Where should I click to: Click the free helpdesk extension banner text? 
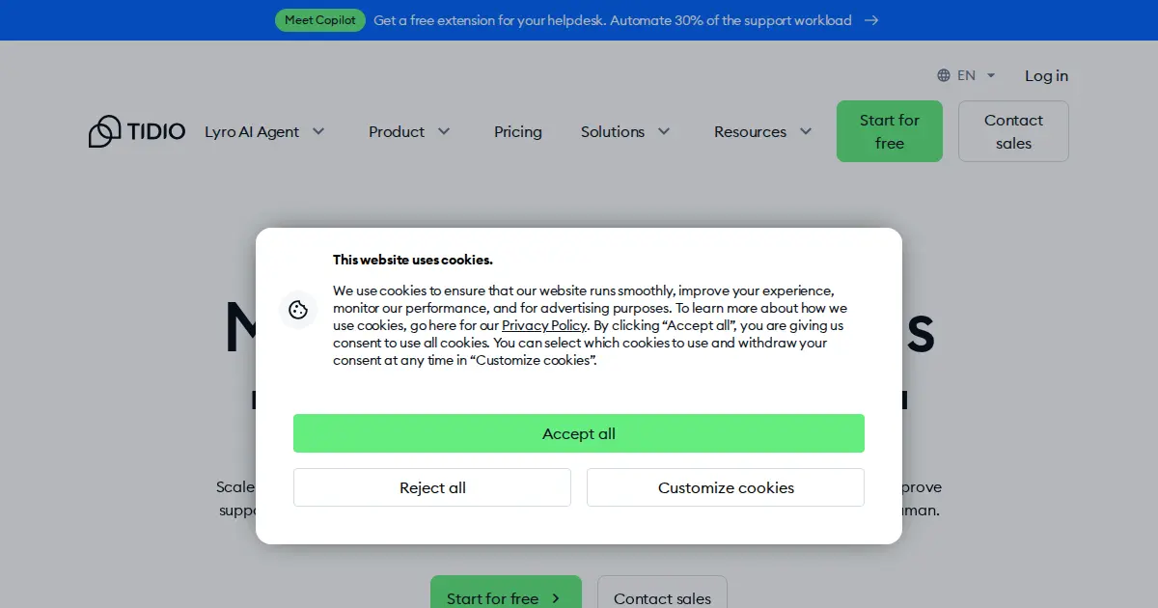coord(612,20)
